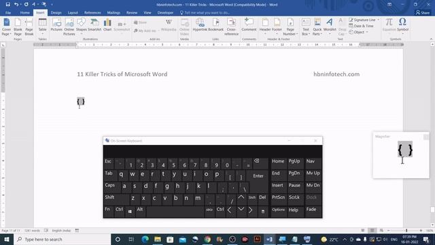
Task: Click the braces field in document
Action: [81, 101]
